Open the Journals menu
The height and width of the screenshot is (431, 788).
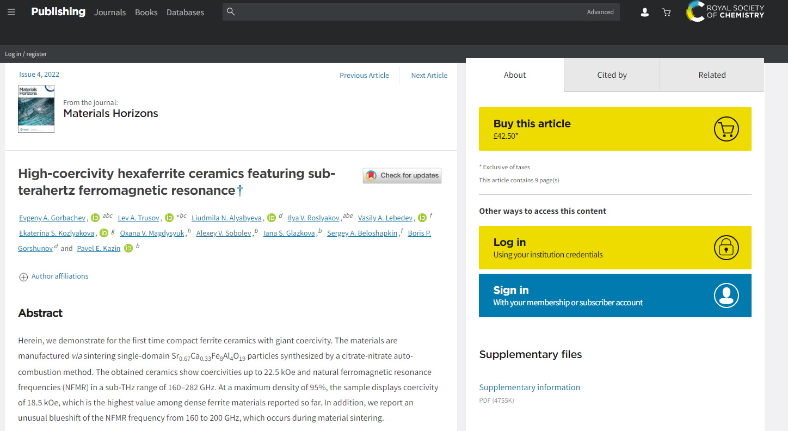(110, 12)
